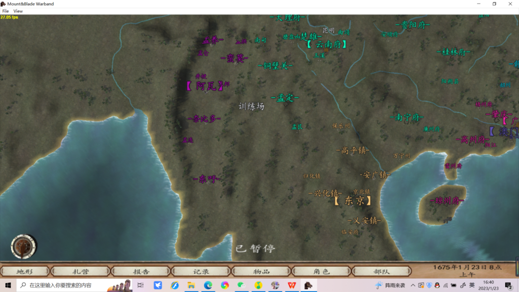Open the View menu
The height and width of the screenshot is (292, 519).
click(x=18, y=11)
